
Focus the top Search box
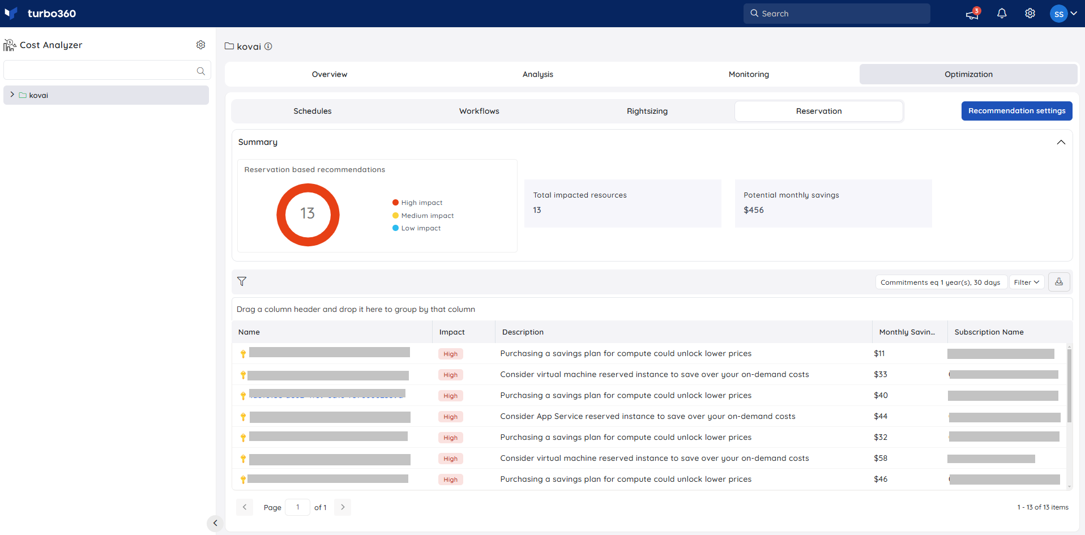click(836, 14)
